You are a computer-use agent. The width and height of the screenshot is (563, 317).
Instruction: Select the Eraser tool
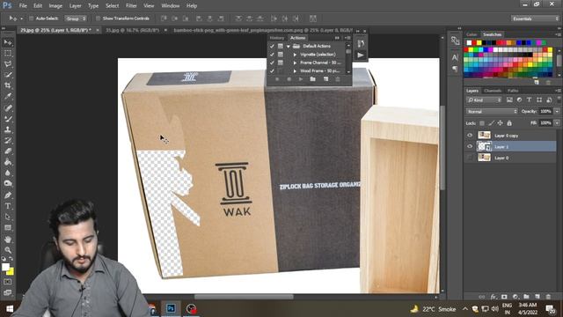pyautogui.click(x=8, y=151)
